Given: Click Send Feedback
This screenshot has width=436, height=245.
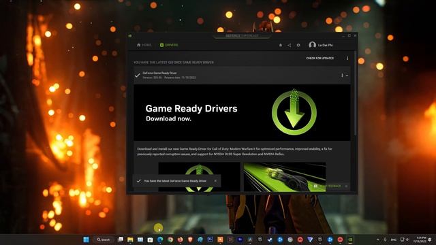Looking at the screenshot, I should [x=328, y=186].
